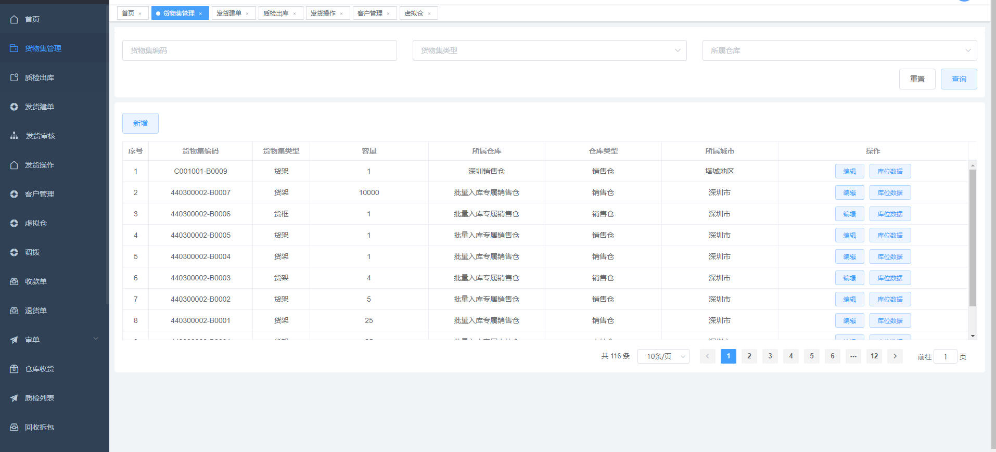Image resolution: width=996 pixels, height=452 pixels.
Task: Click the 退货单 sidebar icon
Action: [x=14, y=311]
